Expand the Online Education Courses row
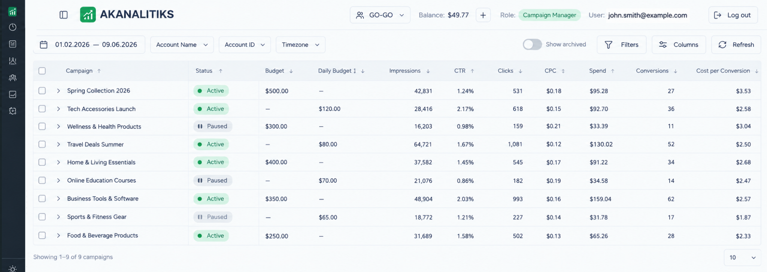767x272 pixels. coord(58,180)
